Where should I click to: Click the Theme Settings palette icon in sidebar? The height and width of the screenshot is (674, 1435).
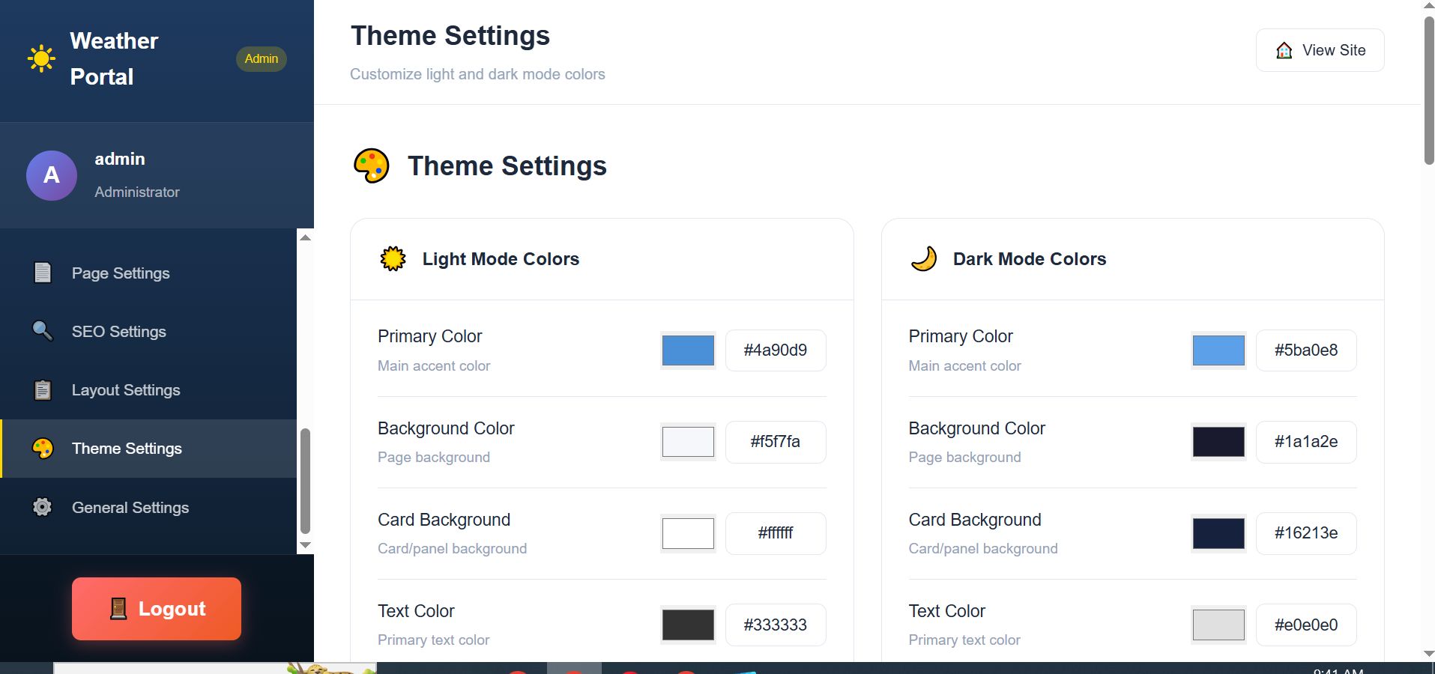coord(43,449)
